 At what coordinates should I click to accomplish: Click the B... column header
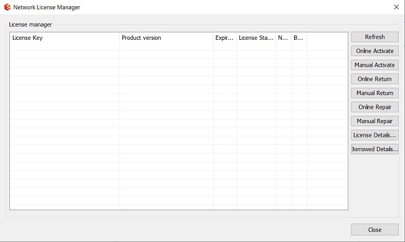pos(299,38)
